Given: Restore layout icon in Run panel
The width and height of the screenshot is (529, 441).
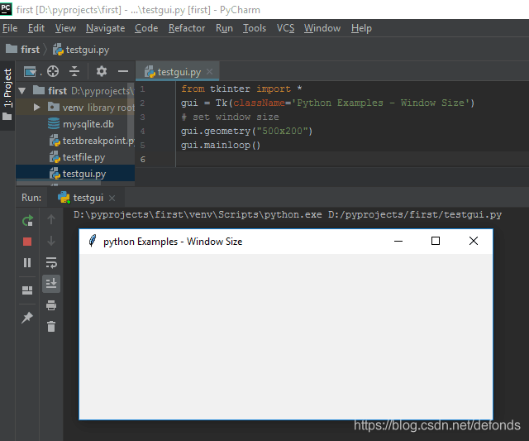Looking at the screenshot, I should point(27,290).
